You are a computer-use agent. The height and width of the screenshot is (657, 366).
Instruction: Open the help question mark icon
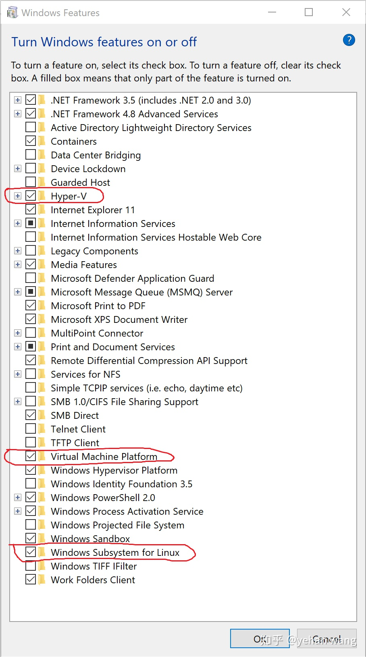pyautogui.click(x=349, y=40)
